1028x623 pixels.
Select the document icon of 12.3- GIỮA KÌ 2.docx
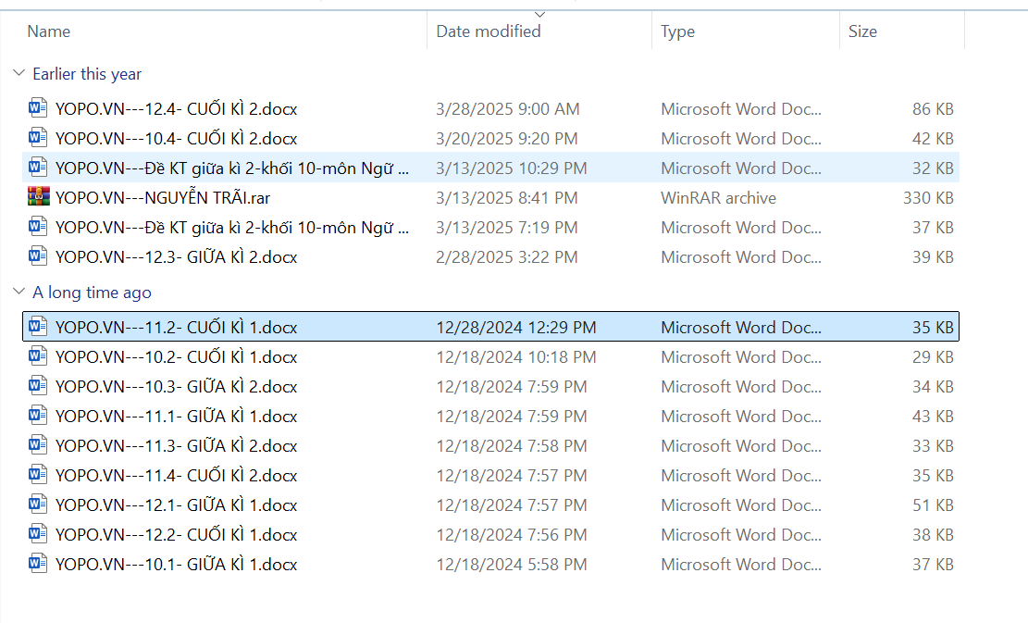(38, 256)
